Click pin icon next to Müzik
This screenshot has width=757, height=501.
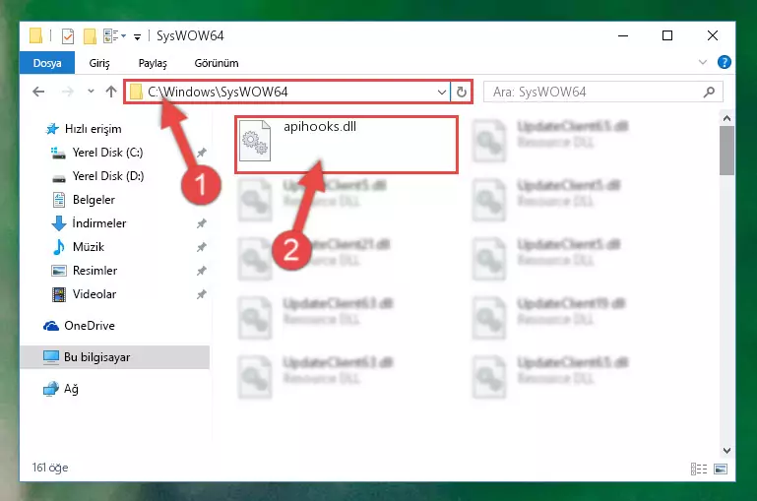pyautogui.click(x=202, y=247)
